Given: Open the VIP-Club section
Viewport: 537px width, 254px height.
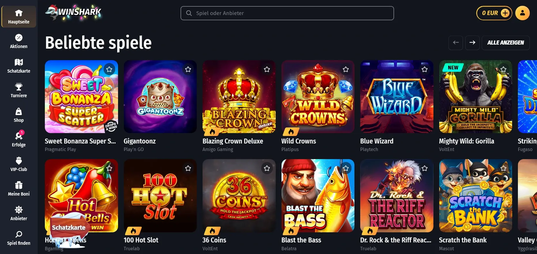Looking at the screenshot, I should tap(19, 164).
